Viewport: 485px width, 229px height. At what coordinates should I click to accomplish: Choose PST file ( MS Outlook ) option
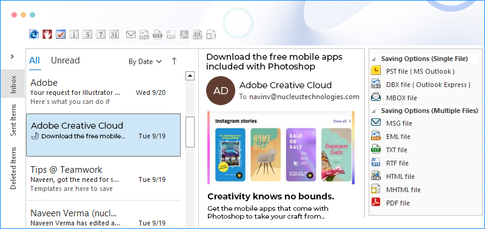[x=420, y=71]
